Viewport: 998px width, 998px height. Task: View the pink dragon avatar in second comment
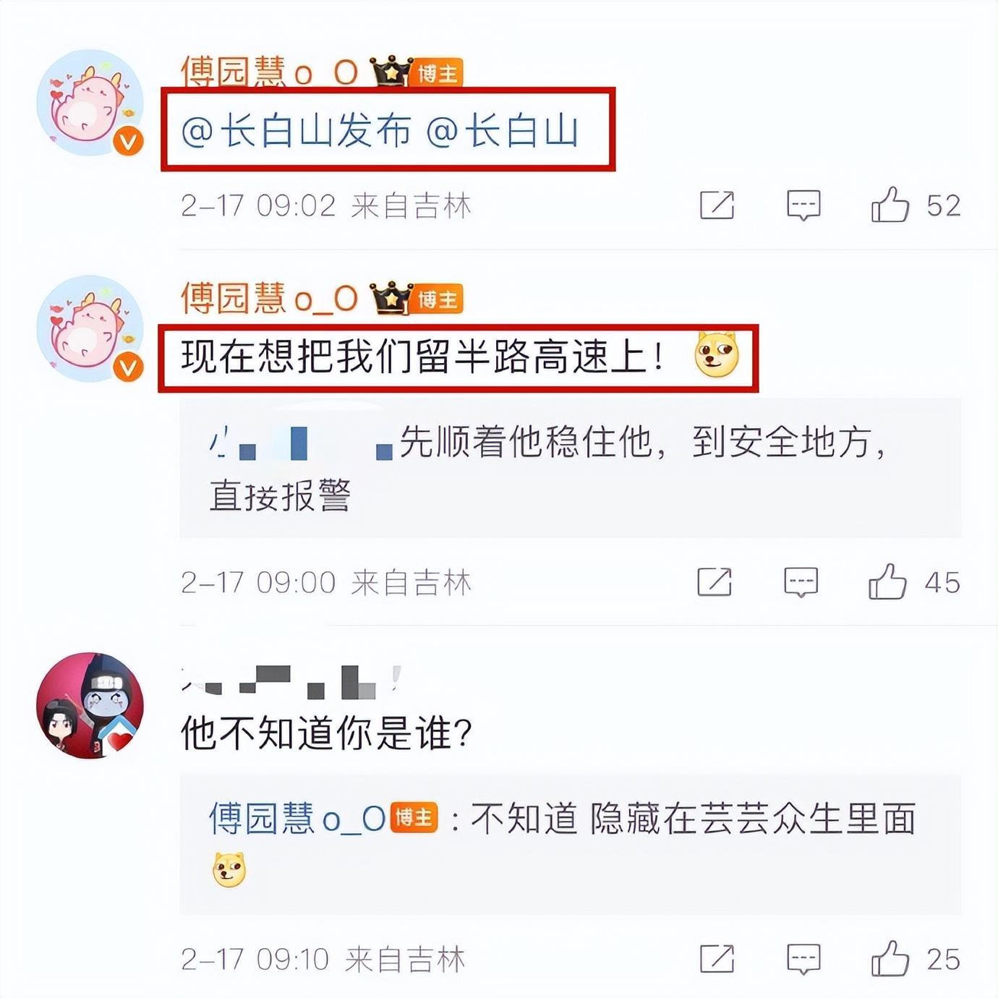90,328
